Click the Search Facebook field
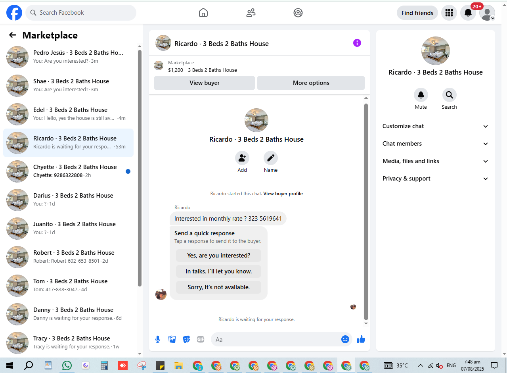507x373 pixels. 81,13
